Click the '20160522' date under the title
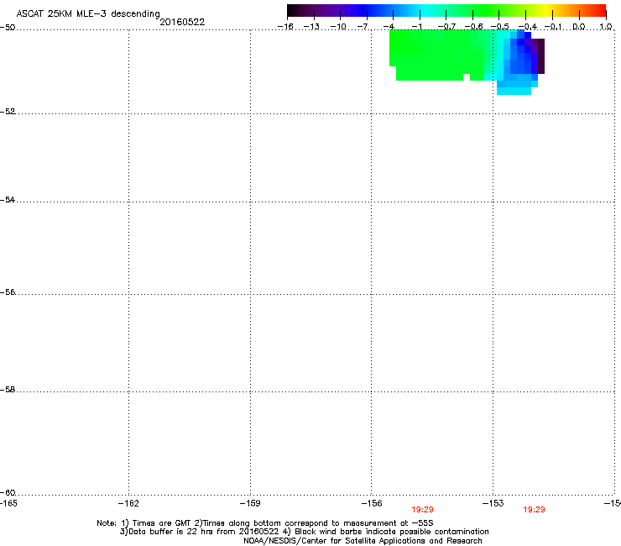Viewport: 621px width, 546px height. pyautogui.click(x=182, y=22)
